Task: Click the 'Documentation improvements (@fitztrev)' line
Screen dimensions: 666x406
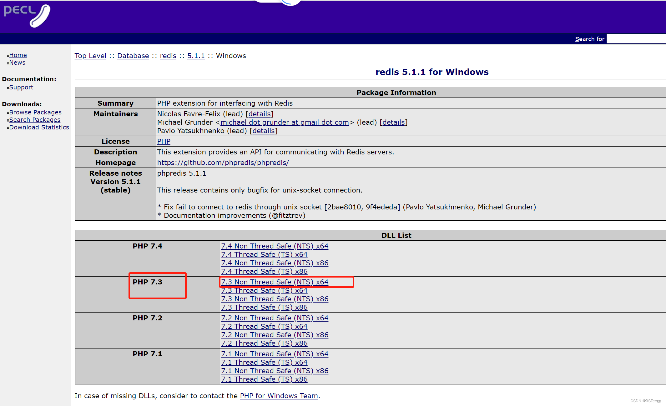Action: pyautogui.click(x=231, y=215)
